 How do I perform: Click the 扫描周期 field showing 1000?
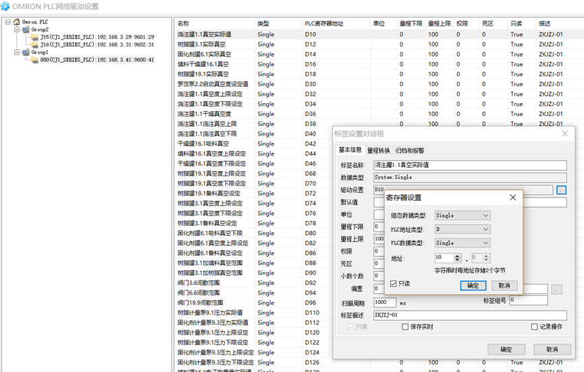(385, 302)
